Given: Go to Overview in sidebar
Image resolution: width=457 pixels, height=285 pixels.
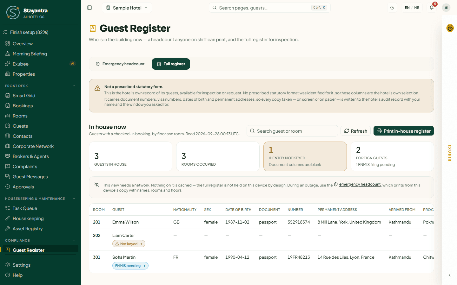Looking at the screenshot, I should click(x=40, y=44).
